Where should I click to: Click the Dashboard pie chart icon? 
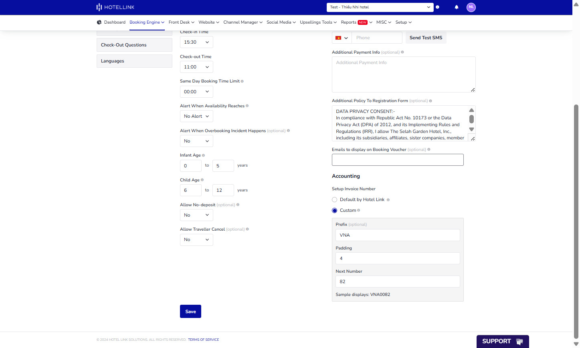click(x=99, y=22)
